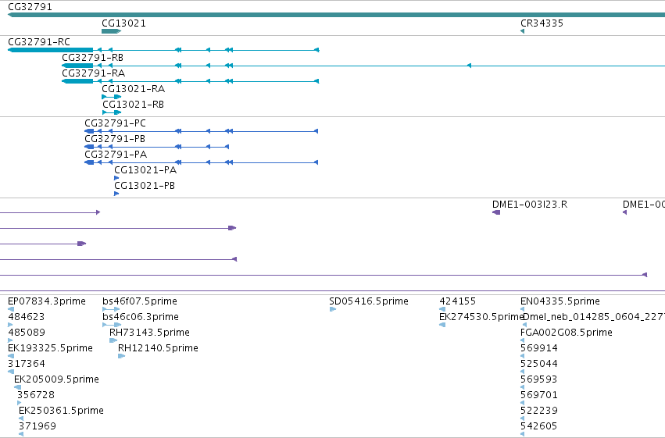Open the CG32791-PA protein label
Viewport: 665px width, 438px height.
116,154
